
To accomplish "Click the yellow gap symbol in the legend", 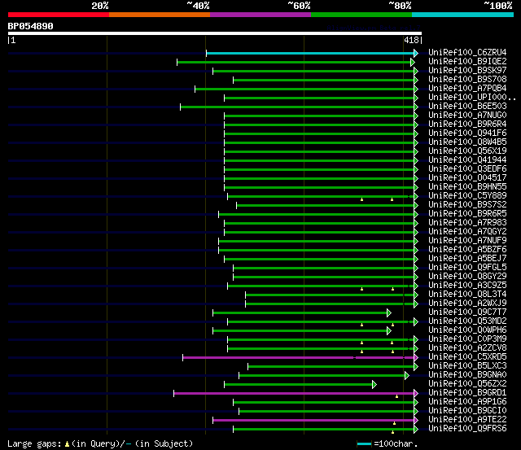I will 67,444.
